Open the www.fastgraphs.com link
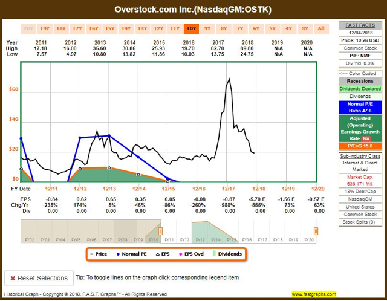This screenshot has height=301, width=387. pos(314,294)
